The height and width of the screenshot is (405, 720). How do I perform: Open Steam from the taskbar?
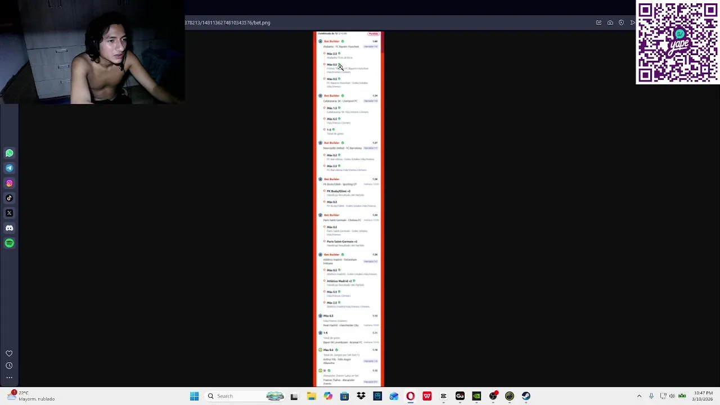click(526, 396)
